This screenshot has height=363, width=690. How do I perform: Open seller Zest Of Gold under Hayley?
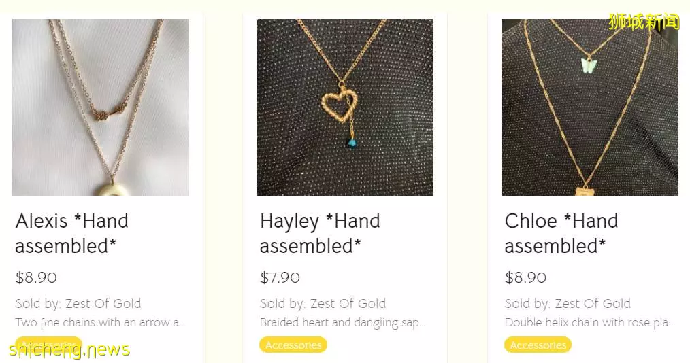pyautogui.click(x=348, y=303)
